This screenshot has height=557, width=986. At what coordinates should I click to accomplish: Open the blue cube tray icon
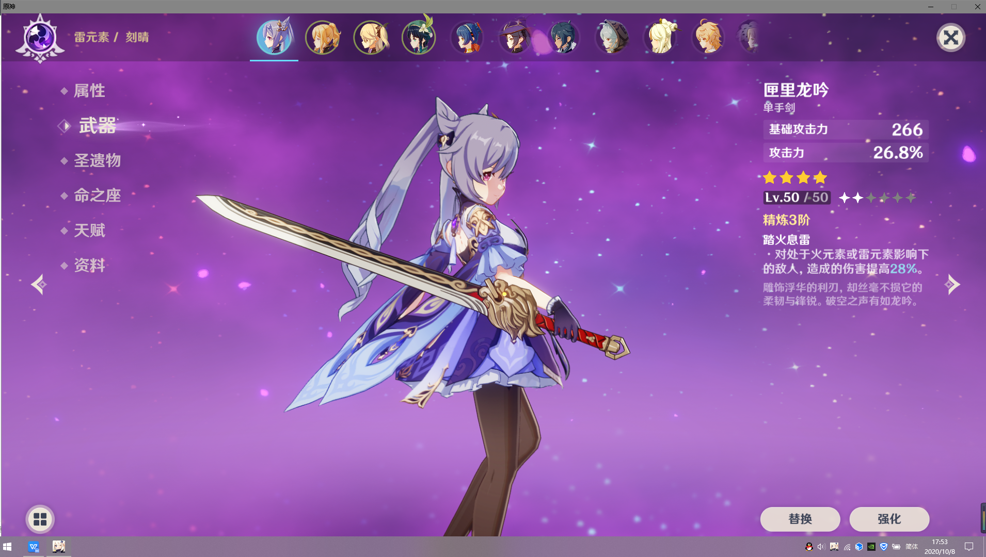point(859,547)
